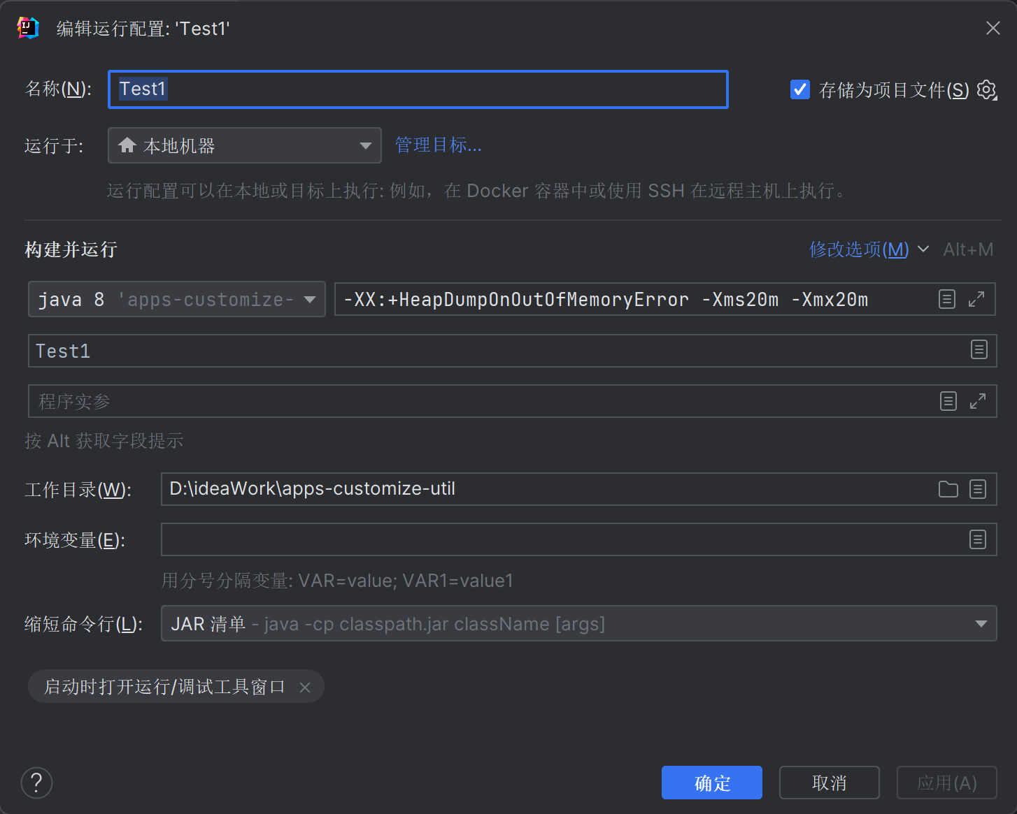Close the 编辑运行配置 dialog
The image size is (1017, 814).
point(993,28)
